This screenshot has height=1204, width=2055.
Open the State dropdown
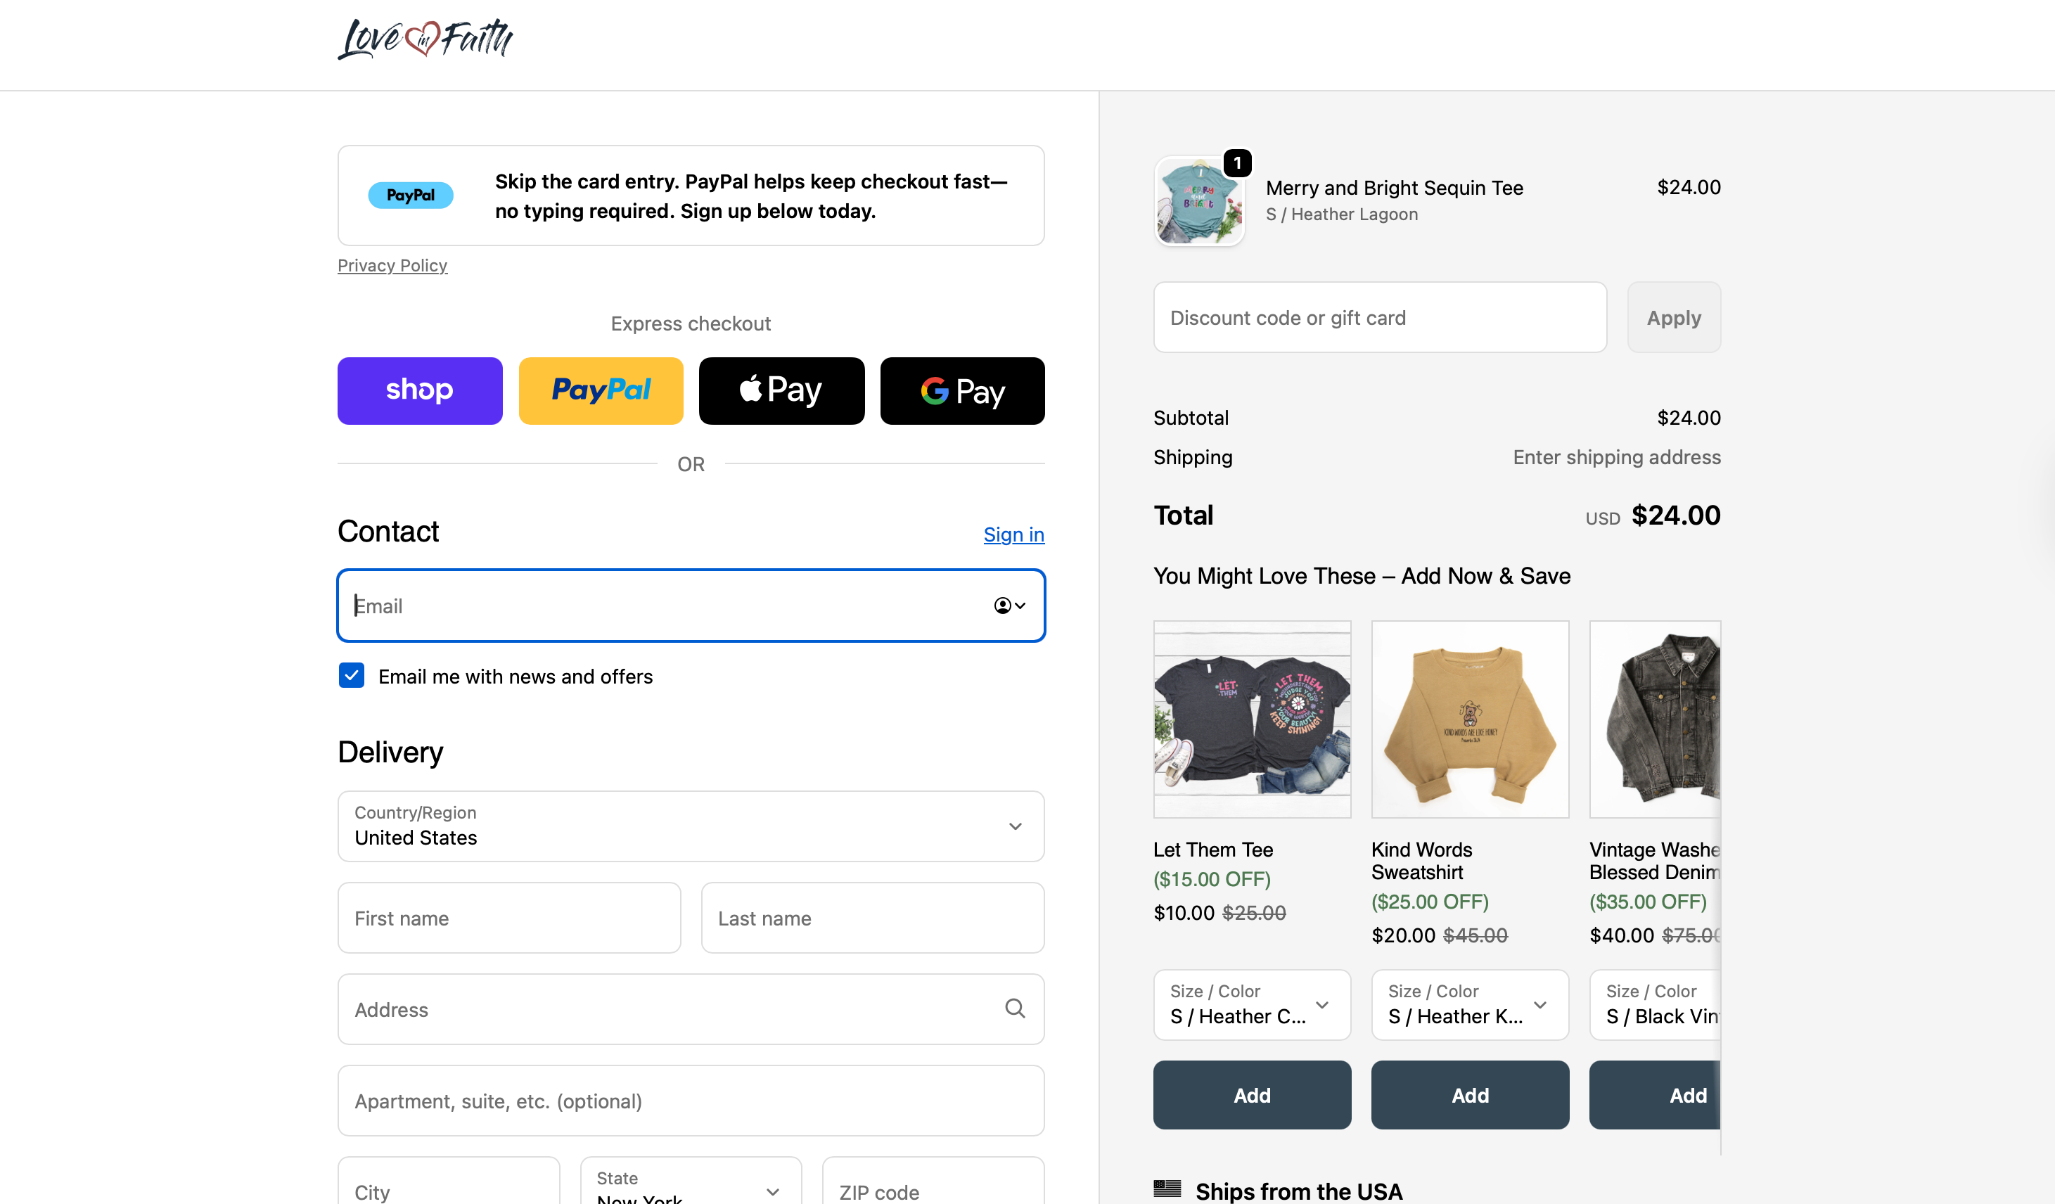[690, 1187]
